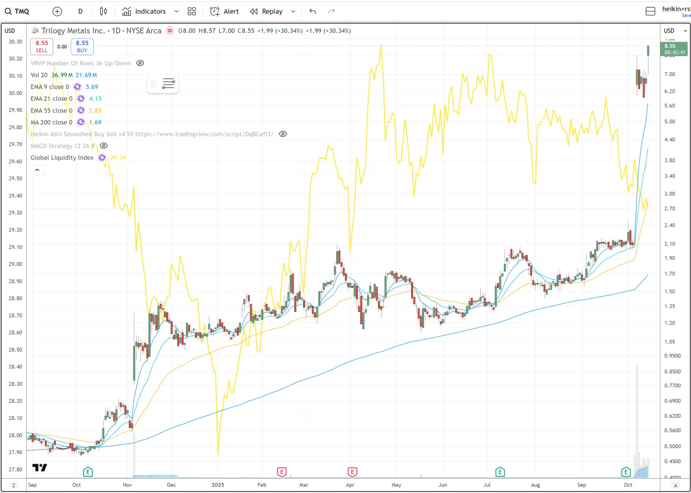691x493 pixels.
Task: Unhide the MACD Strategy indicator
Action: tap(104, 146)
